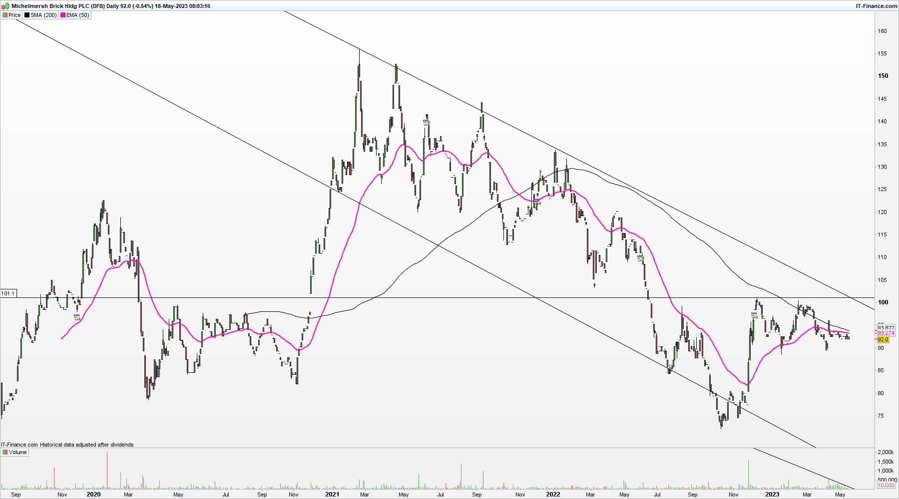Image resolution: width=899 pixels, height=499 pixels.
Task: Click the 2020 year label on time axis
Action: (93, 495)
